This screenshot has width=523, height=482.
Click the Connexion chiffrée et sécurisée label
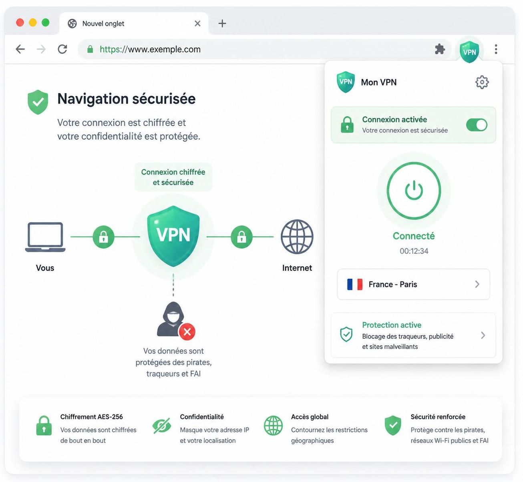coord(173,177)
